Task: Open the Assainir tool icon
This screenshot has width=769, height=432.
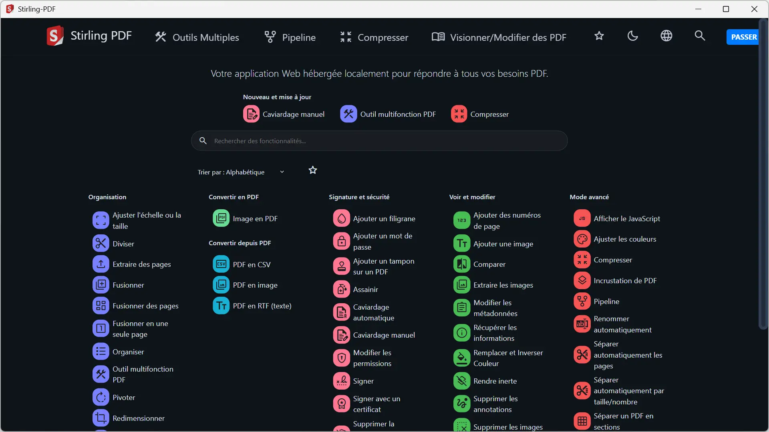Action: [x=341, y=289]
